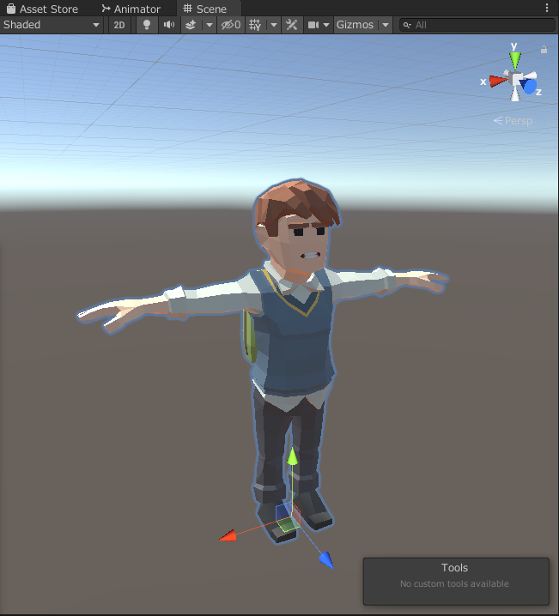Click the search magnifier icon
Image resolution: width=559 pixels, height=616 pixels.
point(407,25)
